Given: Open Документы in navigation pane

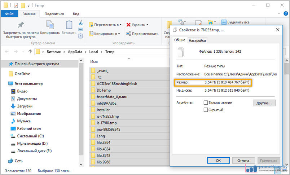Looking at the screenshot, I should (27, 99).
